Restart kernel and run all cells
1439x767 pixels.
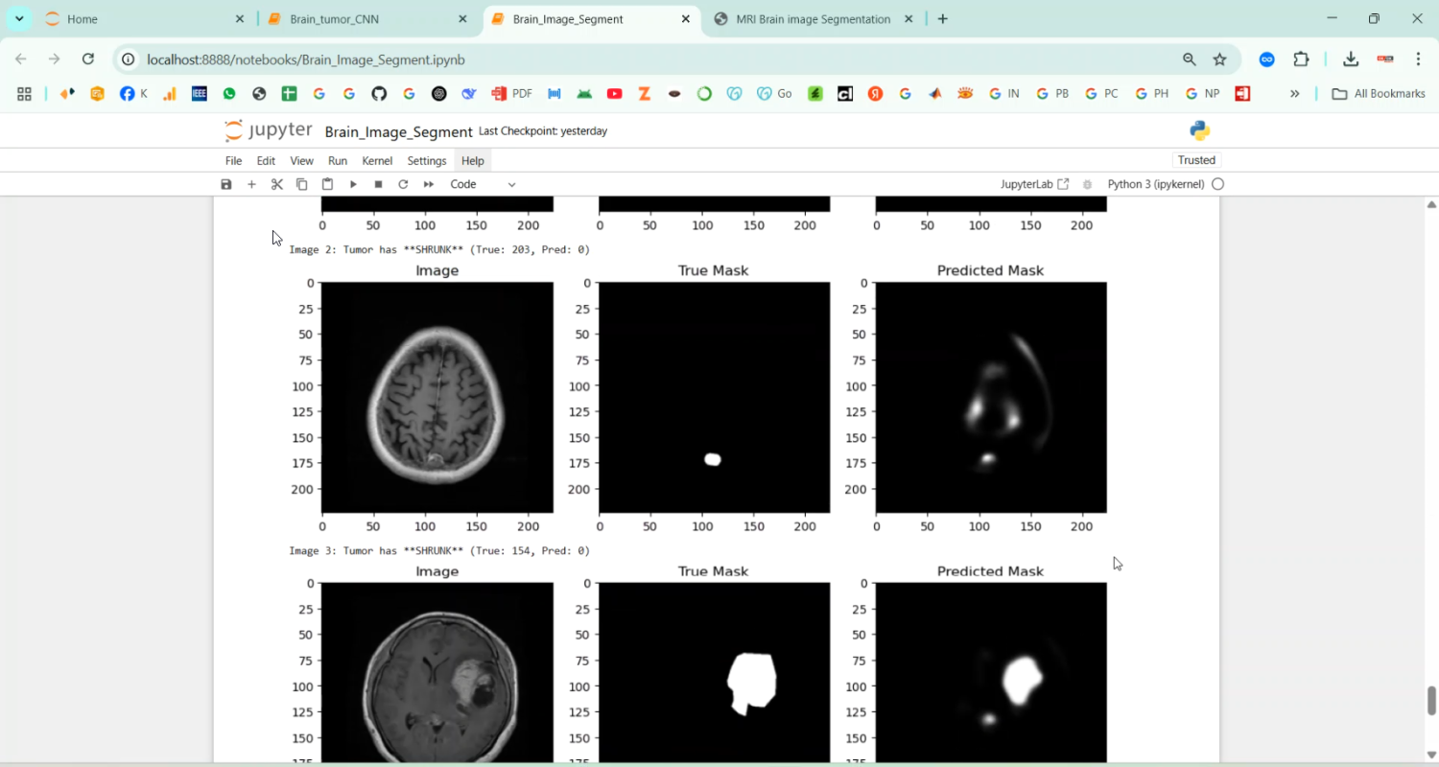429,184
